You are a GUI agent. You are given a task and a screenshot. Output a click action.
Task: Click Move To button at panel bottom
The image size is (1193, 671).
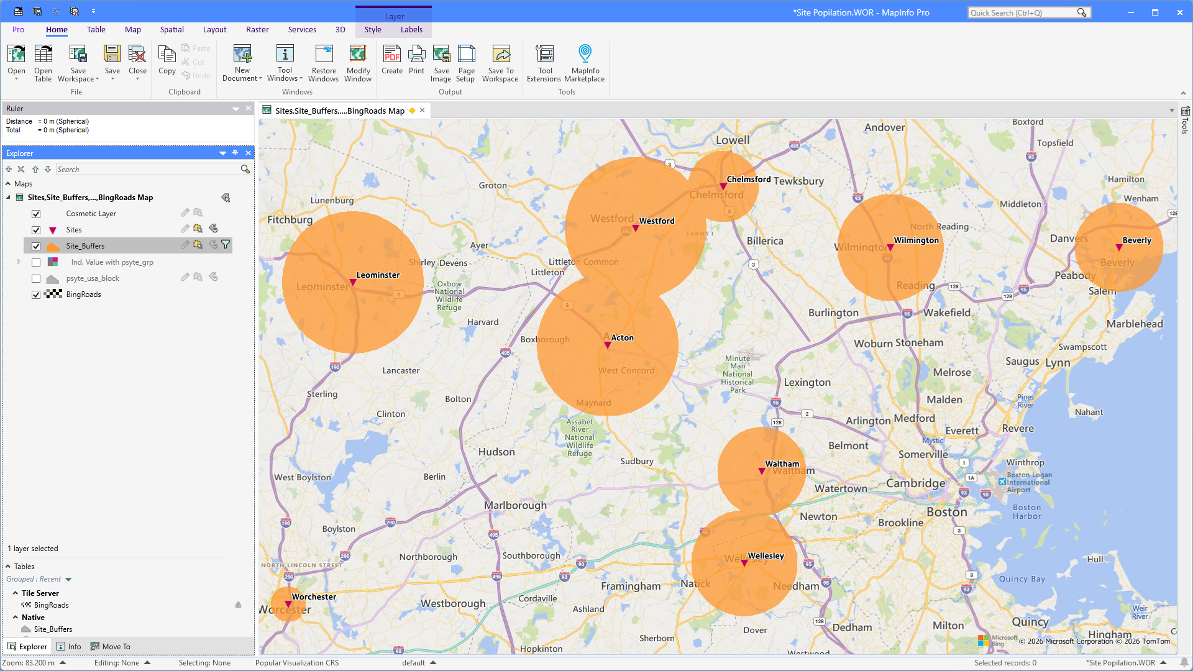point(111,647)
